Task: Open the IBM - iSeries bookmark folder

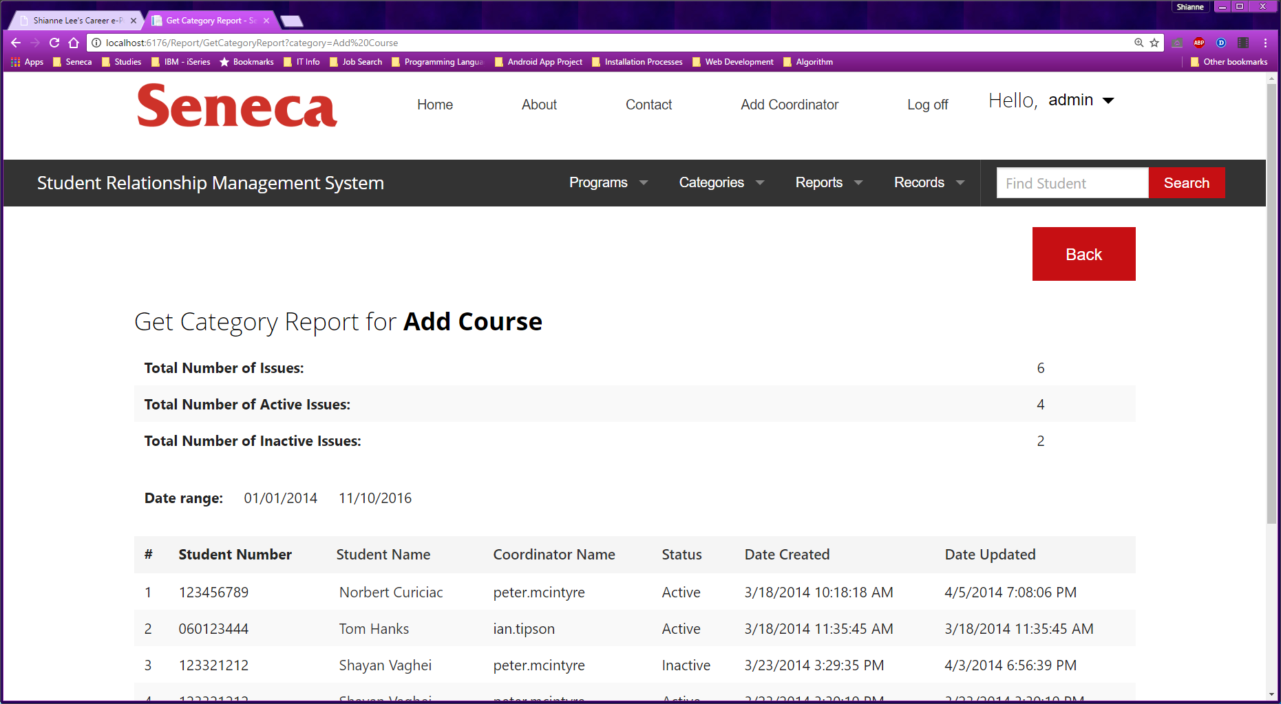Action: point(180,62)
